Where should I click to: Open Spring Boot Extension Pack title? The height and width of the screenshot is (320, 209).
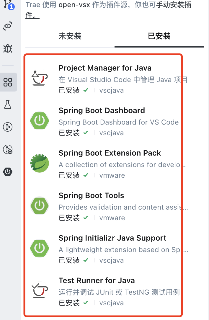tap(110, 153)
